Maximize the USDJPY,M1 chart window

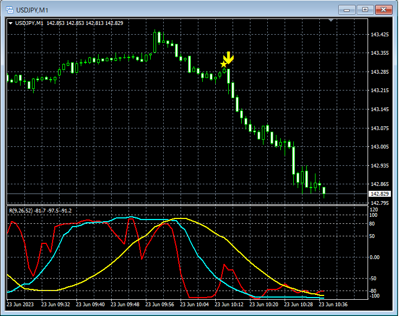tap(365, 10)
